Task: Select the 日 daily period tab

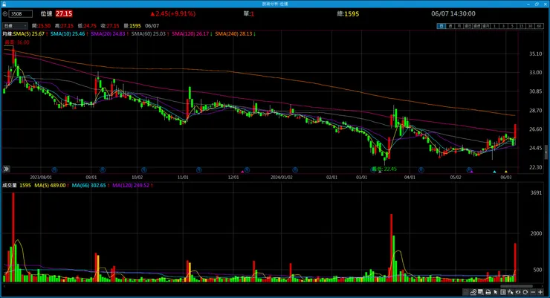Action: tap(441, 26)
